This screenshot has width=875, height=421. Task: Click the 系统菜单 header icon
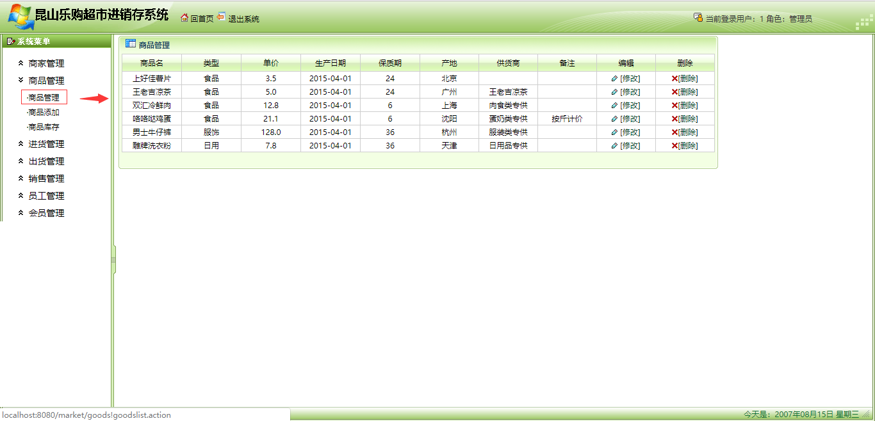point(10,42)
